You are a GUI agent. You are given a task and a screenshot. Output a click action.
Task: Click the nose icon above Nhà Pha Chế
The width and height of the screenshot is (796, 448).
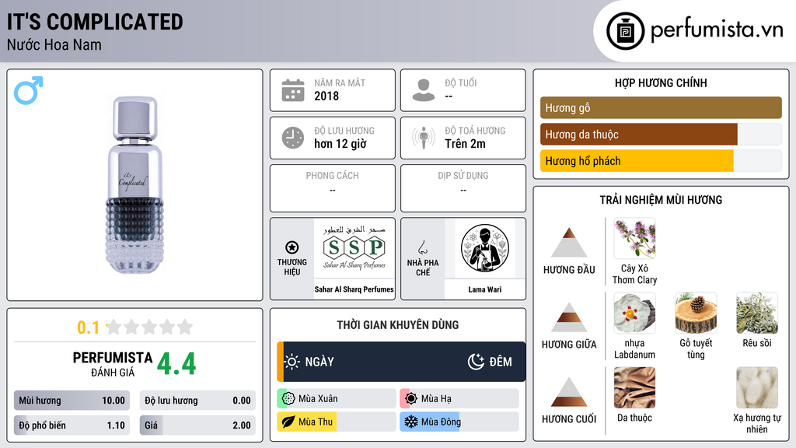coord(422,247)
